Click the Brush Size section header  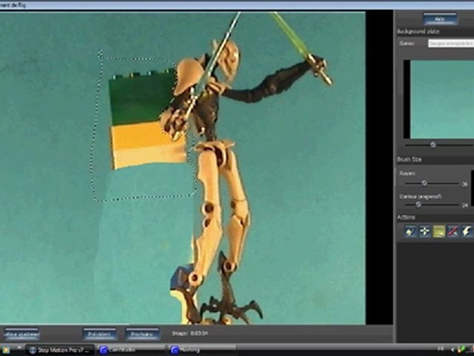click(409, 159)
